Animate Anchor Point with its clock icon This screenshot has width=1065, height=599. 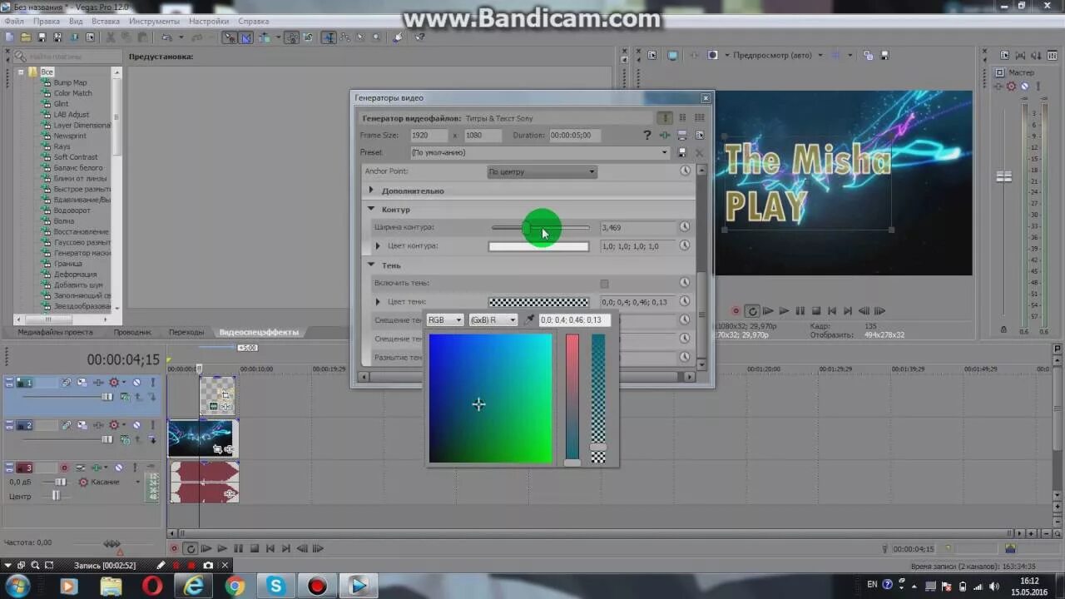685,171
